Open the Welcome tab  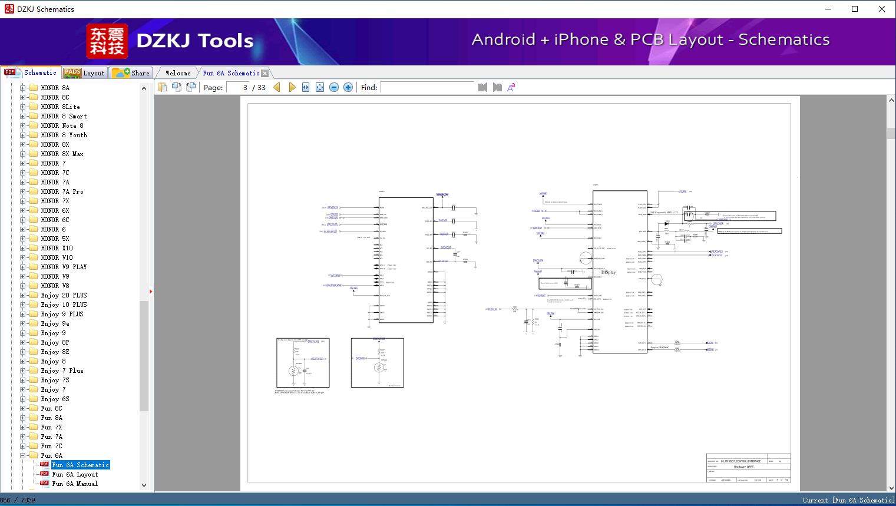tap(178, 73)
